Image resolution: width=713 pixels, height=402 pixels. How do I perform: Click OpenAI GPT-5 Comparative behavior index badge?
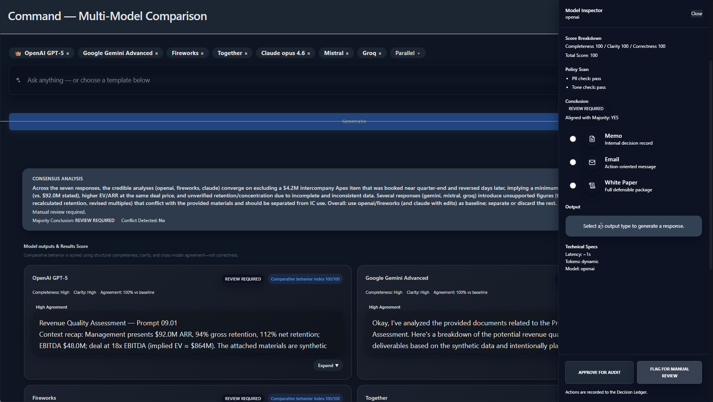pyautogui.click(x=305, y=279)
